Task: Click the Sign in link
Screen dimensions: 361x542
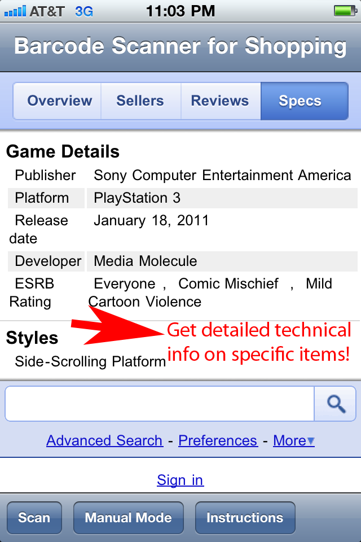Action: pyautogui.click(x=180, y=480)
